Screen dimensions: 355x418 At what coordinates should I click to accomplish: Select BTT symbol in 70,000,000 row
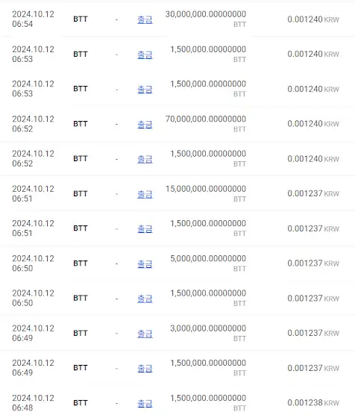[x=81, y=124]
